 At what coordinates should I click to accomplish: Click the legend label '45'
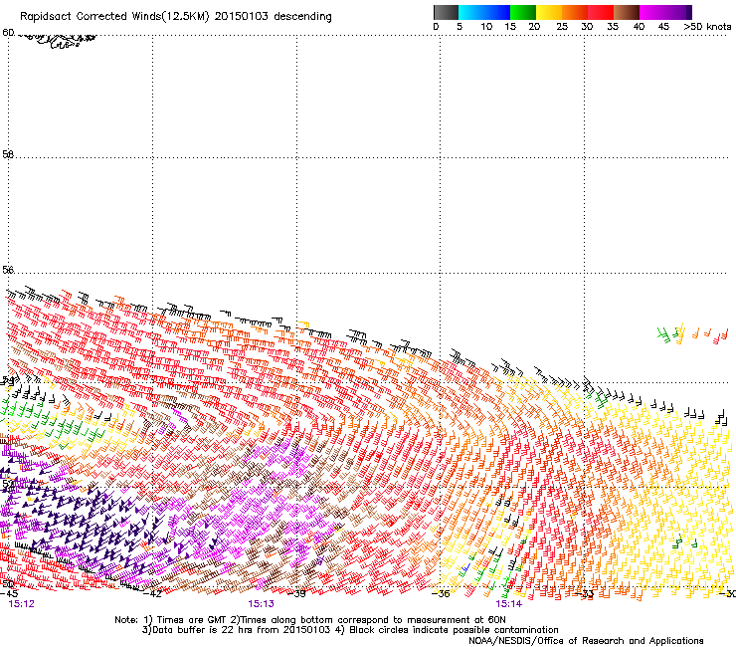click(x=663, y=27)
